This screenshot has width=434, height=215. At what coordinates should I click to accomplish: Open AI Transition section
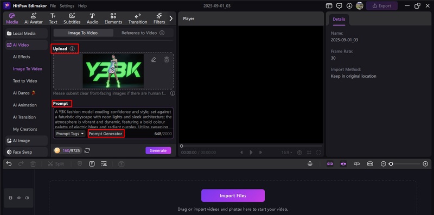point(24,117)
